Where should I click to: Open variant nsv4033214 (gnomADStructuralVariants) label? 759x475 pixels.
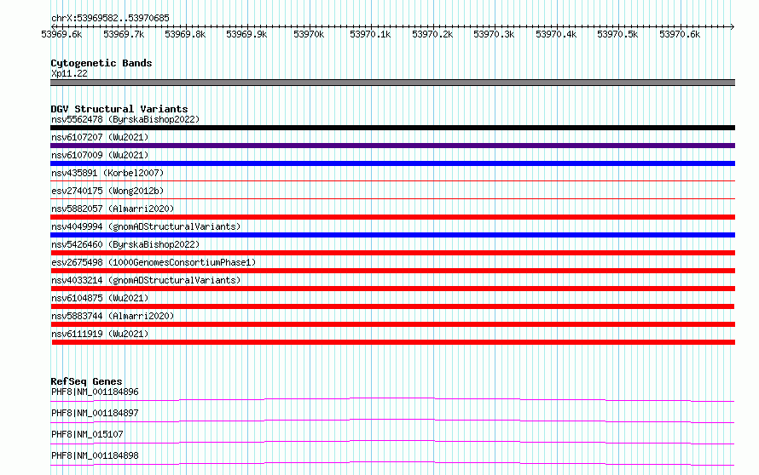(146, 280)
